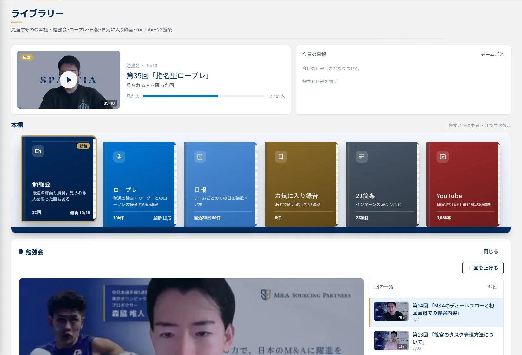This screenshot has width=522, height=355.
Task: Open today's report via 押すと日報を開く
Action: tap(320, 81)
